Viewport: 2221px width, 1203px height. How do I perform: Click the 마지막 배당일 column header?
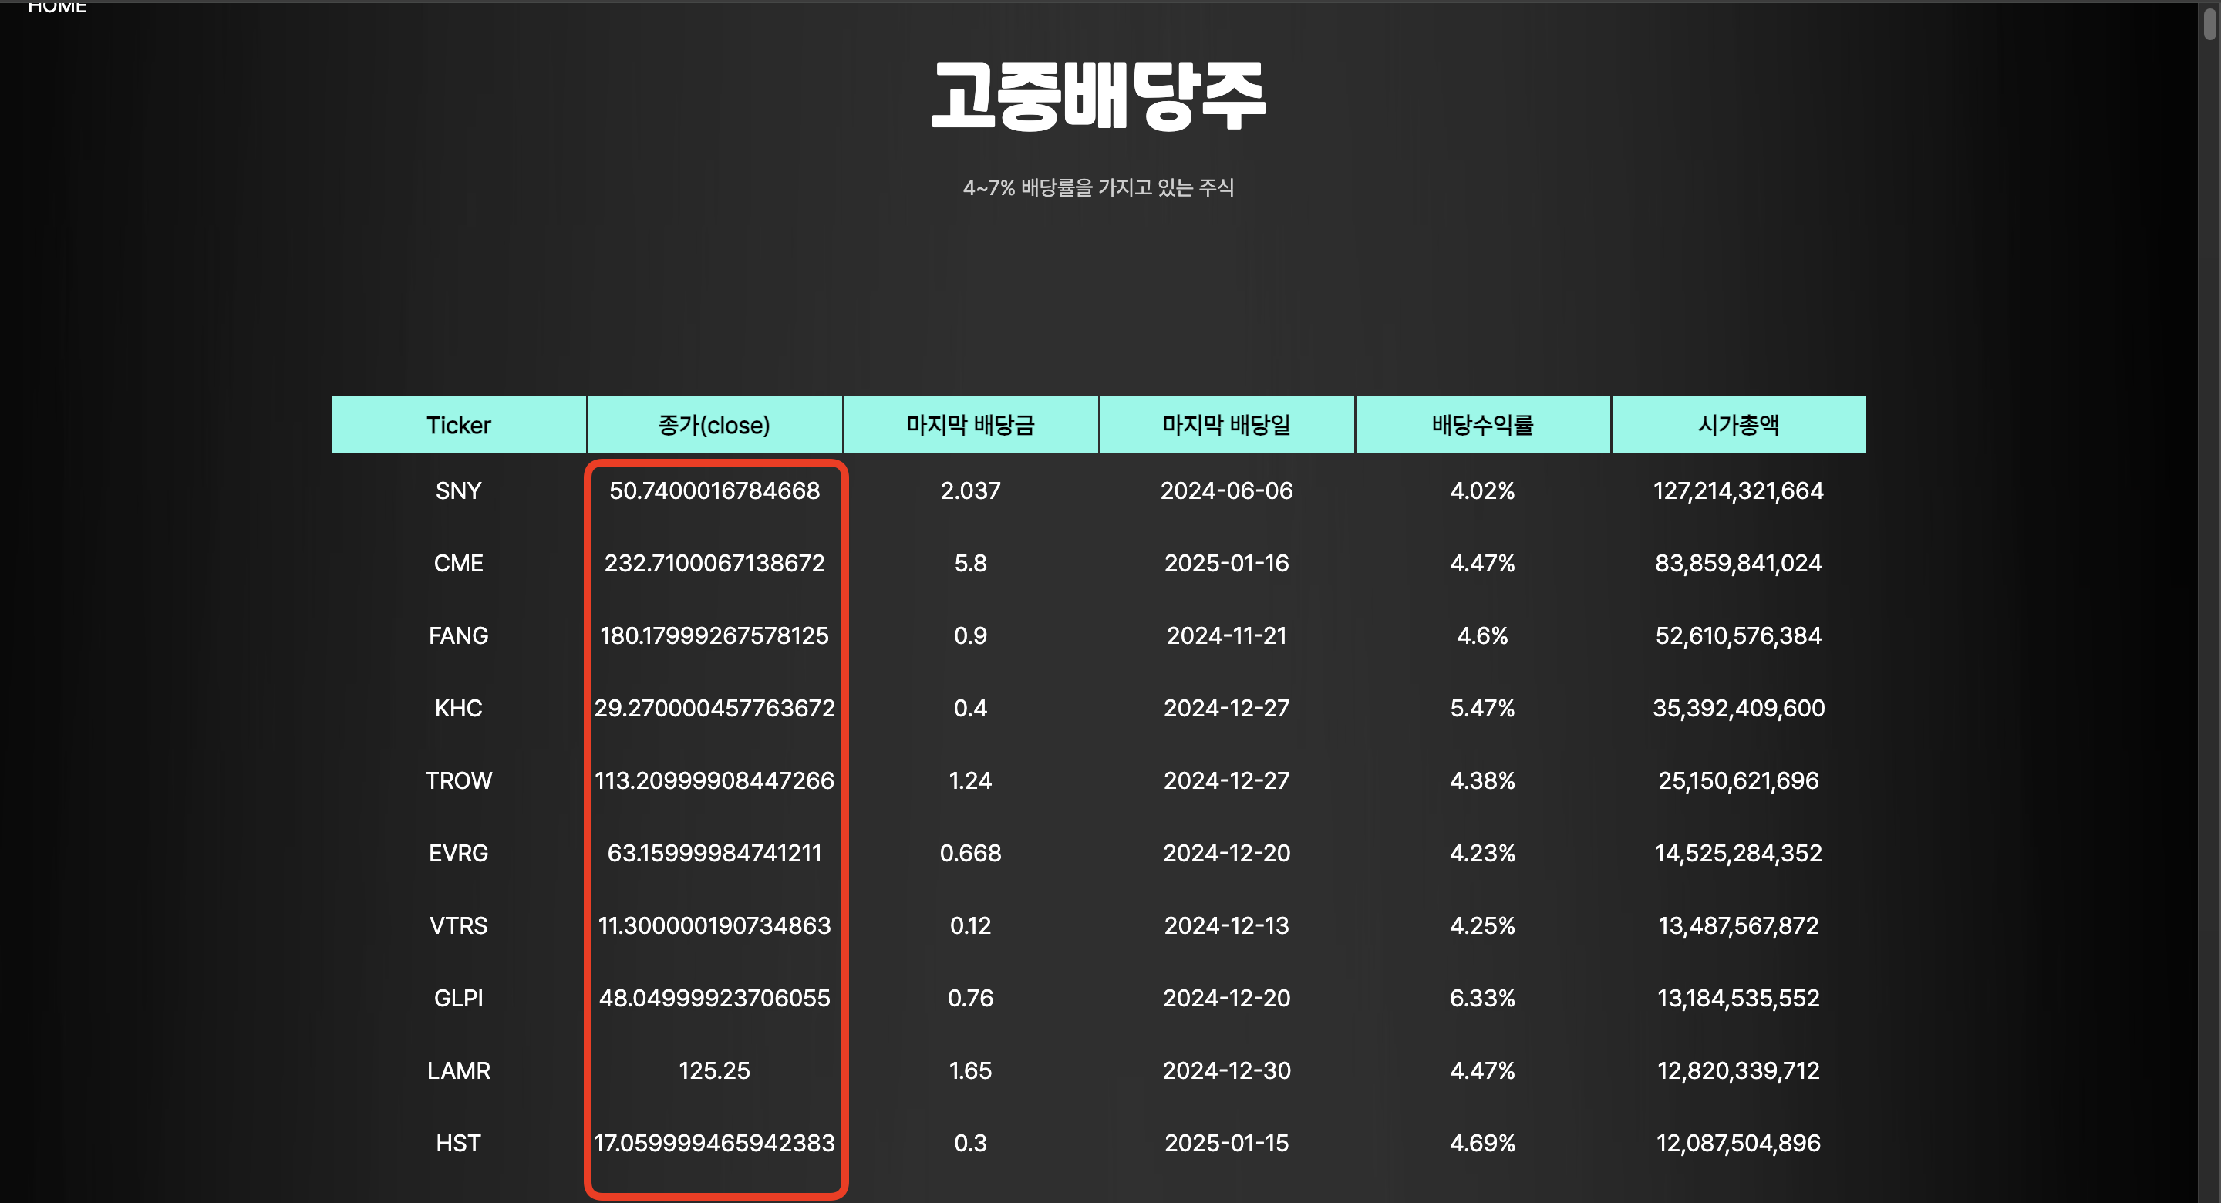click(x=1227, y=425)
